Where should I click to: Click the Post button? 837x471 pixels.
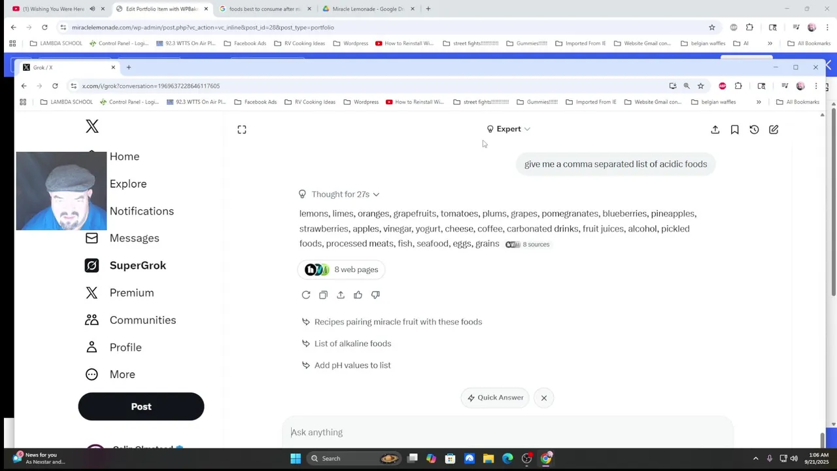[x=141, y=407]
